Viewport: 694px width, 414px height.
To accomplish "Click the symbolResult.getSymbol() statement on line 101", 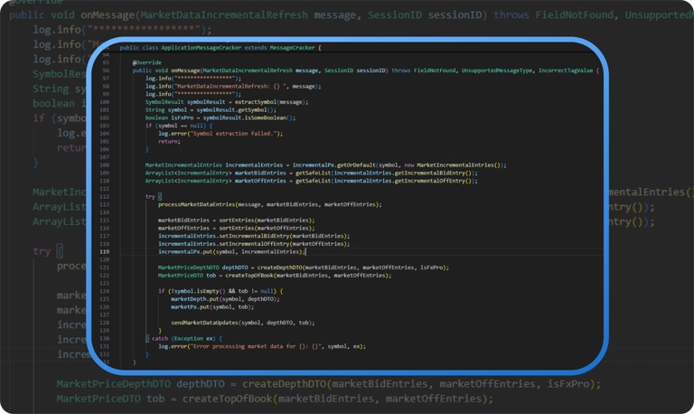I will 211,110.
